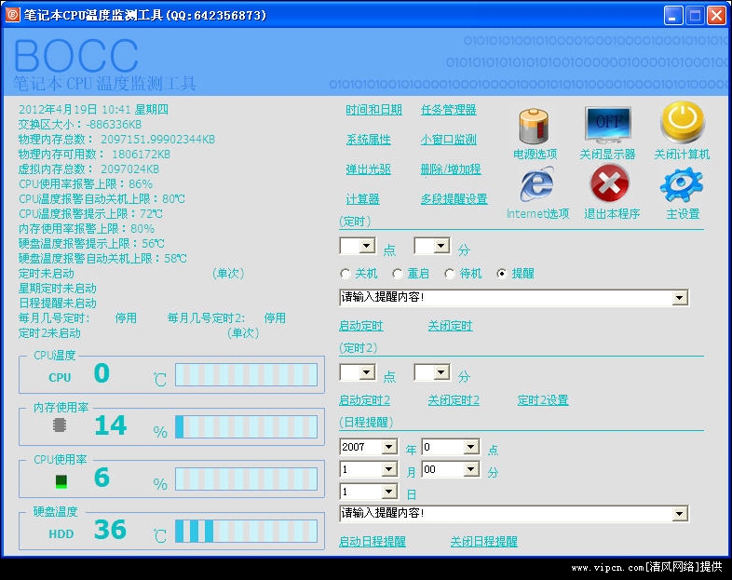Open 主设置 with the blue gear icon
Image resolution: width=732 pixels, height=580 pixels.
pos(682,184)
